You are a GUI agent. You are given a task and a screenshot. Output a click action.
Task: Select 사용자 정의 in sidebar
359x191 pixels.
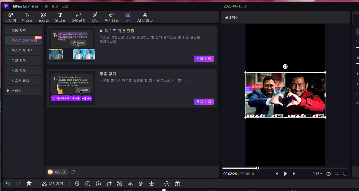[23, 81]
